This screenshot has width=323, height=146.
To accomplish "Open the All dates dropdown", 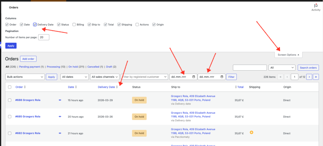I will [74, 77].
